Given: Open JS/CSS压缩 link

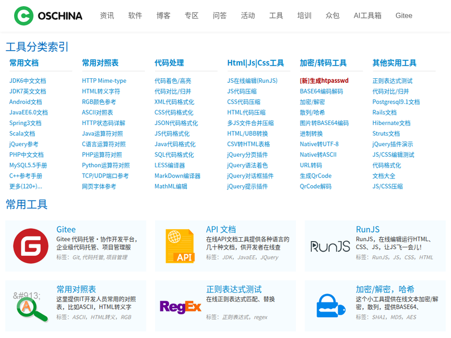Looking at the screenshot, I should pyautogui.click(x=387, y=186).
